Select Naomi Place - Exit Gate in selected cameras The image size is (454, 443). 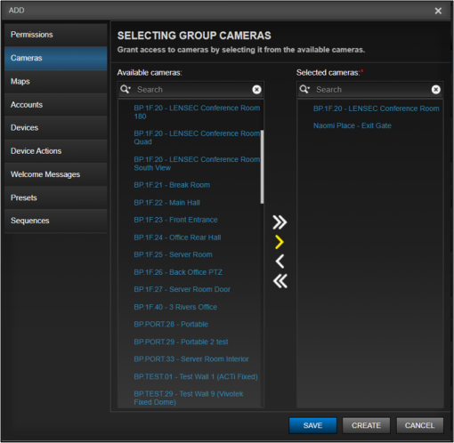pos(353,125)
